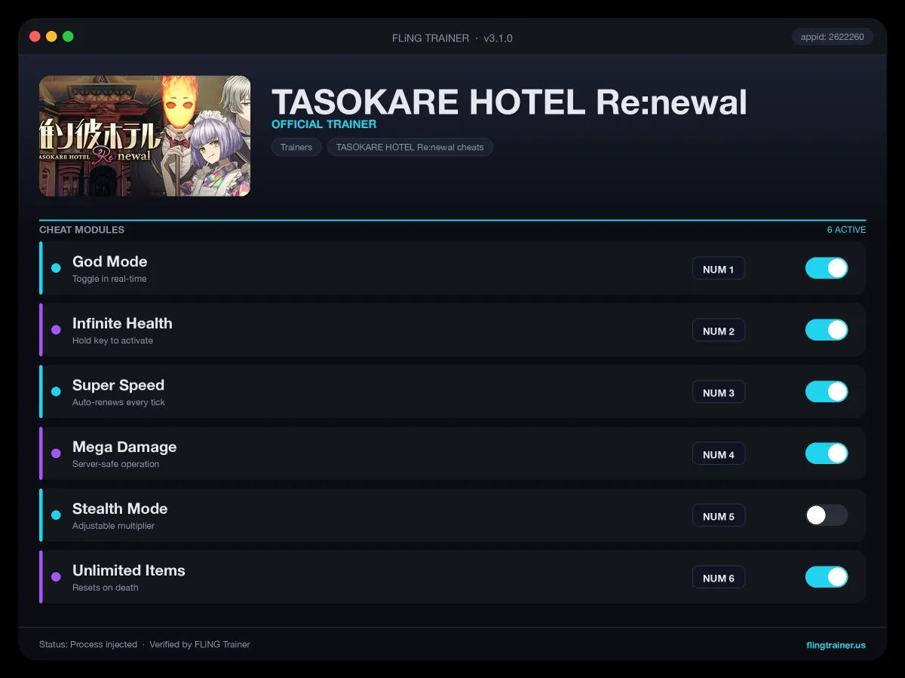Click the cyan dot beside God Mode

[x=56, y=268]
